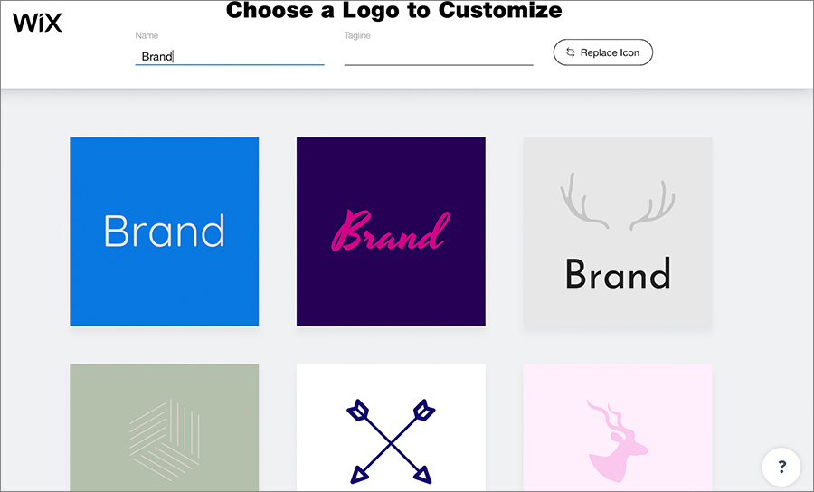Open the question mark help bubble
This screenshot has width=814, height=492.
tap(781, 467)
